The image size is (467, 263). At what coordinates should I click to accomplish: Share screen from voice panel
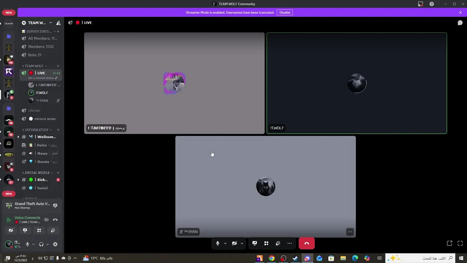coord(25,230)
